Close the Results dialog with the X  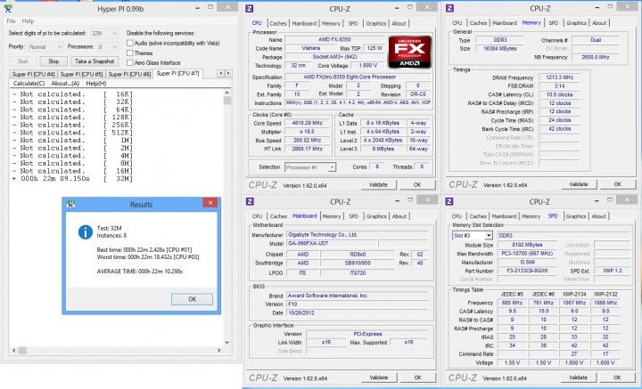point(210,203)
